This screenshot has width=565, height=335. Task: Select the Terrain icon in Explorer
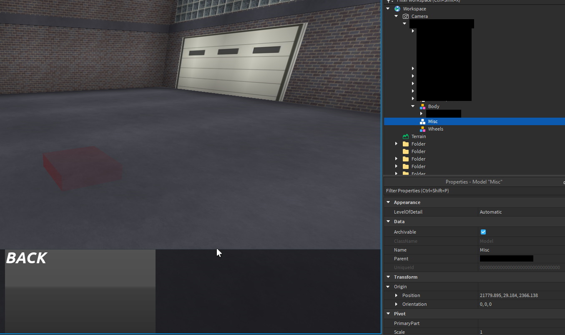[x=406, y=136]
